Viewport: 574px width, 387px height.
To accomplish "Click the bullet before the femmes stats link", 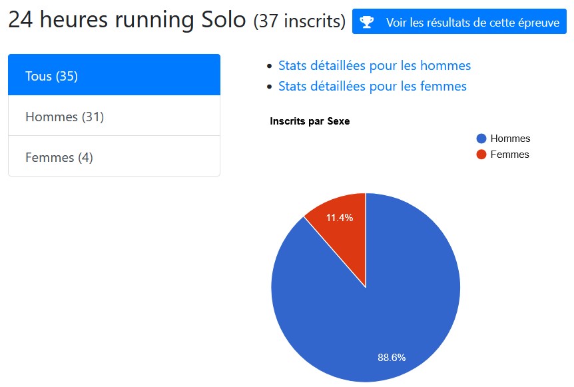I will [x=269, y=87].
